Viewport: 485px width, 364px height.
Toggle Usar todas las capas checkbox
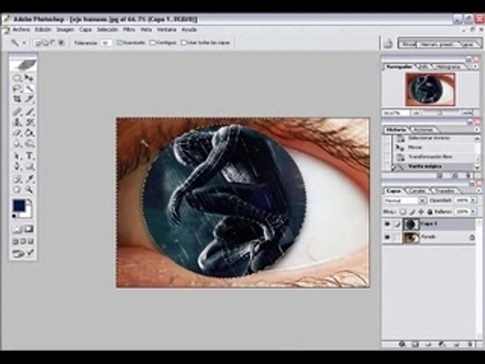click(x=184, y=42)
